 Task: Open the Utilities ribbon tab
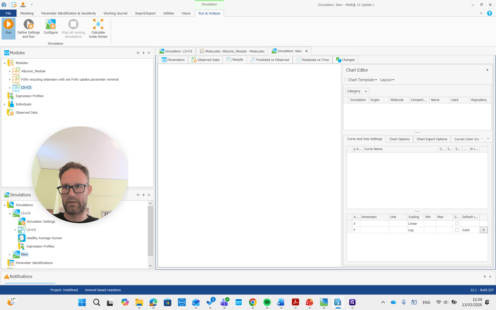(168, 13)
